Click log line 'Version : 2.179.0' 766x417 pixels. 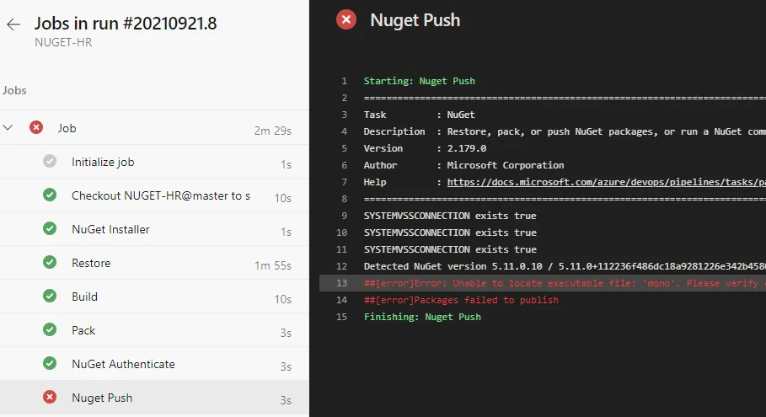[425, 148]
